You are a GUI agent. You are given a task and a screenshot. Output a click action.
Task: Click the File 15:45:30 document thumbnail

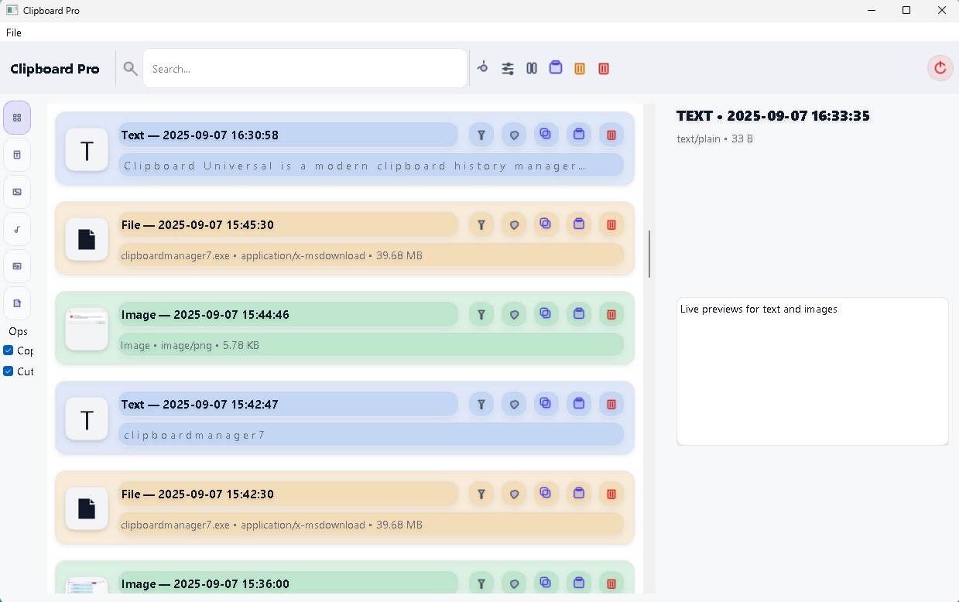87,239
